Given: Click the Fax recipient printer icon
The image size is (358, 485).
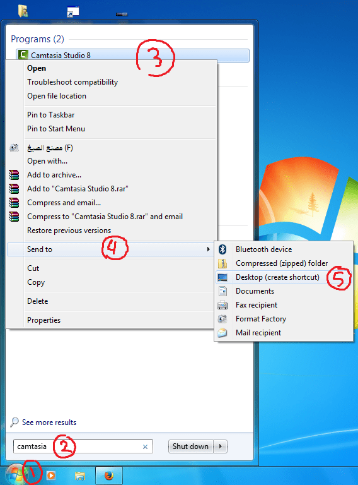Looking at the screenshot, I should pos(222,305).
